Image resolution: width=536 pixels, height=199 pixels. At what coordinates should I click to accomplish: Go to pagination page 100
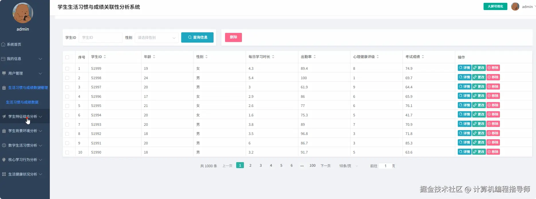[312, 165]
